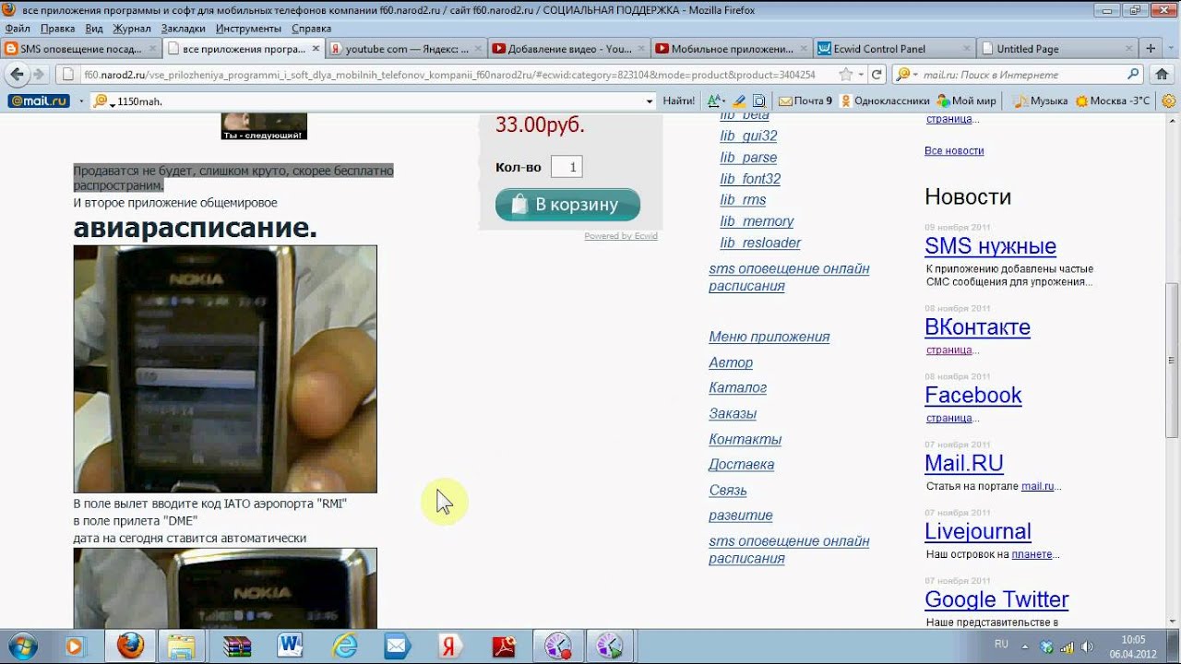The width and height of the screenshot is (1181, 664).
Task: Click the network signal tray icon
Action: pos(1068,647)
